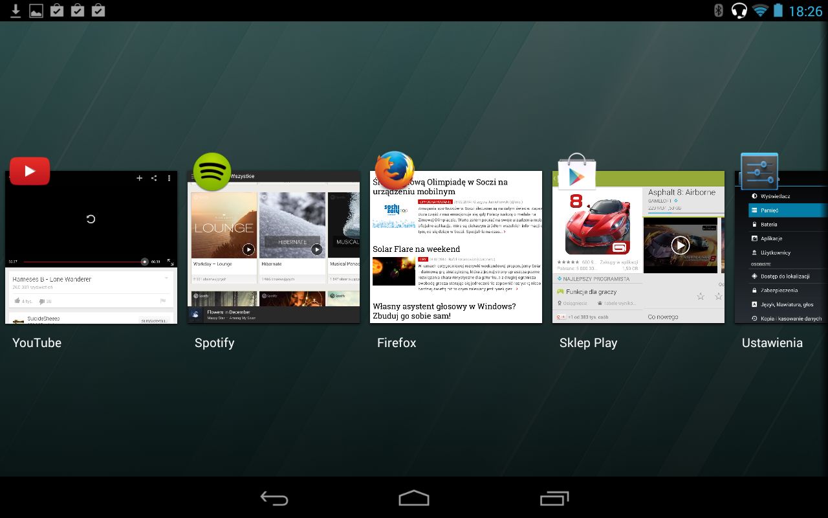Tap the first Play Store update notification icon
Image resolution: width=828 pixels, height=518 pixels.
[x=57, y=10]
